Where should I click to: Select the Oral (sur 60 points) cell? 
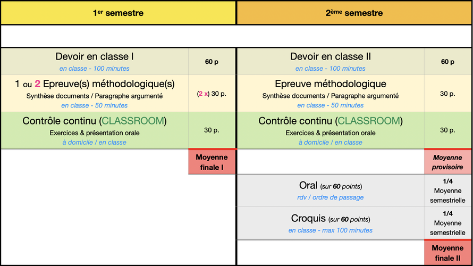pyautogui.click(x=331, y=190)
